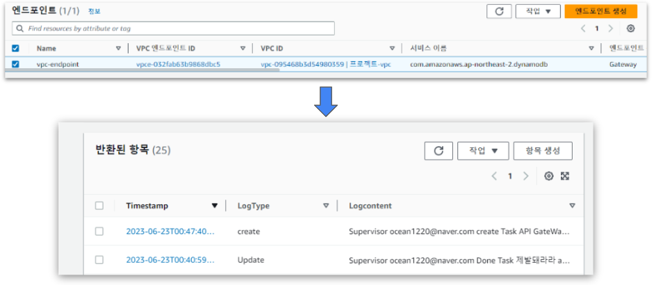This screenshot has width=656, height=285.
Task: Open endpoints table settings gear
Action: (630, 28)
